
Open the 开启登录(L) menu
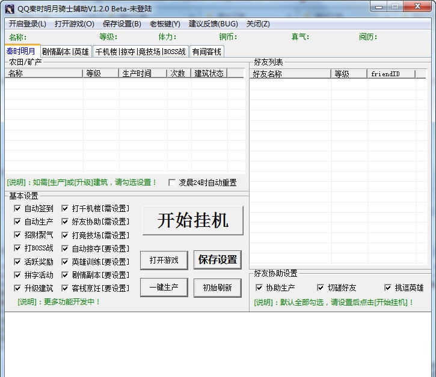tap(28, 24)
